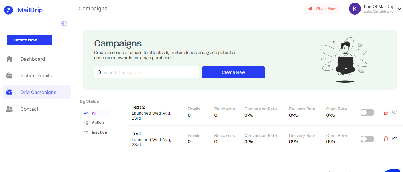This screenshot has height=172, width=403.
Task: Click Test campaign Open Rate value
Action: (331, 142)
